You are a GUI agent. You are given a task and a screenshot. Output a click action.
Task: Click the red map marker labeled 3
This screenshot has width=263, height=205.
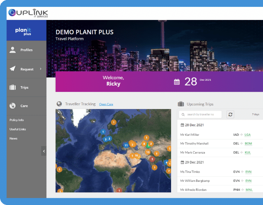pyautogui.click(x=152, y=159)
